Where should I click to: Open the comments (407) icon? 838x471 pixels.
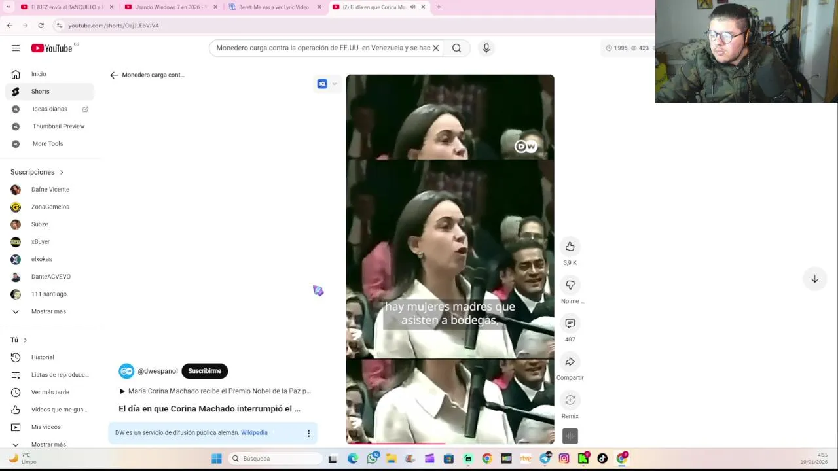[x=570, y=323]
